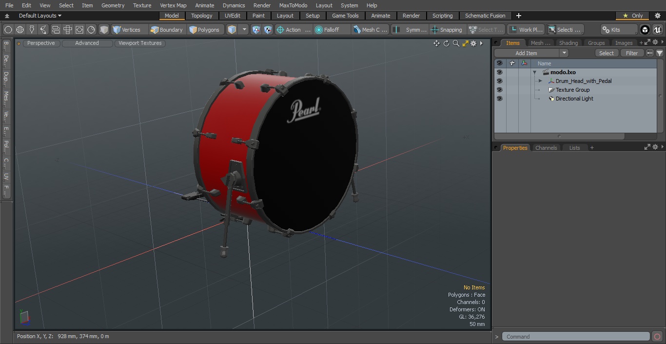Toggle Symmetry in the toolbar
This screenshot has width=666, height=344.
pos(410,30)
